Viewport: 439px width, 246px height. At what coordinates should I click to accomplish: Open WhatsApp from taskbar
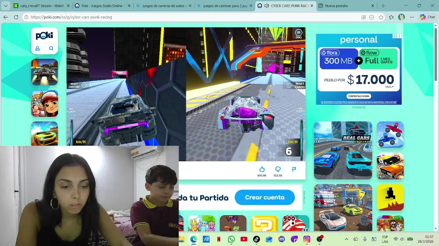pyautogui.click(x=231, y=239)
